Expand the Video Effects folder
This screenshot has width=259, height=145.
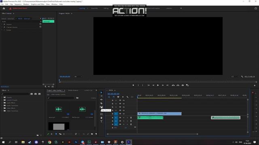(x=2, y=108)
